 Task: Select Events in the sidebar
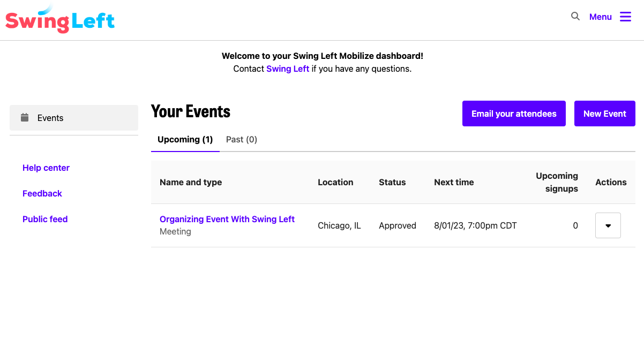[x=74, y=118]
